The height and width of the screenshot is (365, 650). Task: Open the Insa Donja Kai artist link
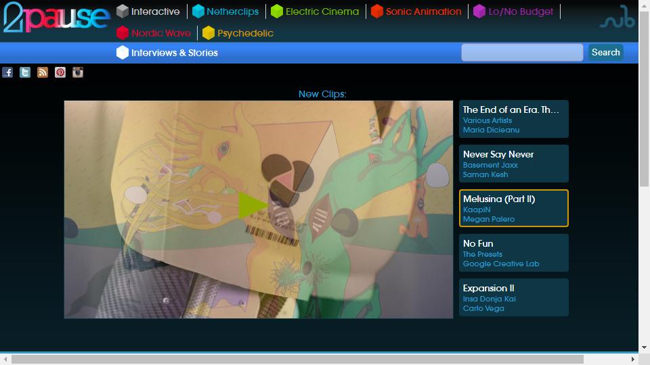click(x=489, y=299)
